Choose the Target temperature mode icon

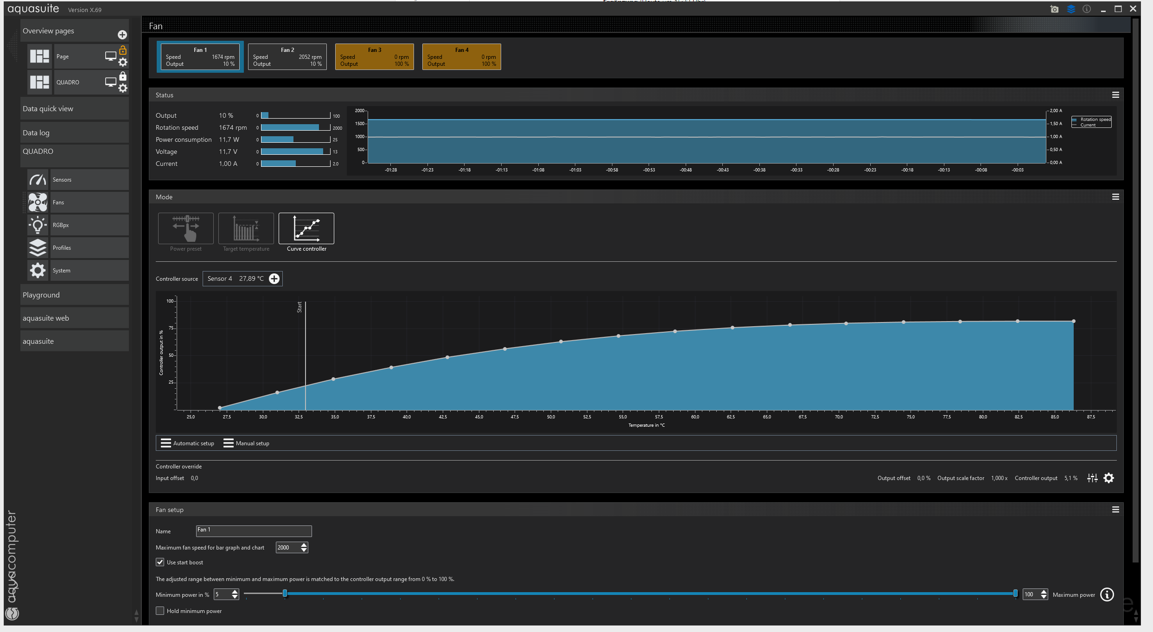(246, 228)
